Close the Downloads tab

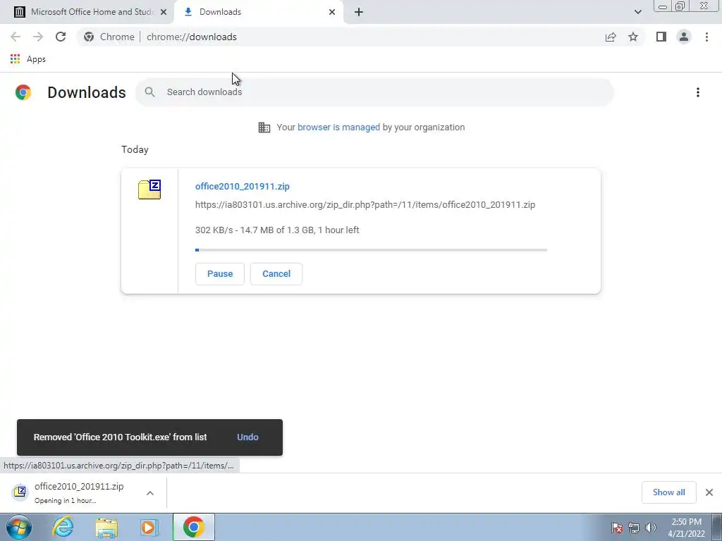tap(332, 12)
